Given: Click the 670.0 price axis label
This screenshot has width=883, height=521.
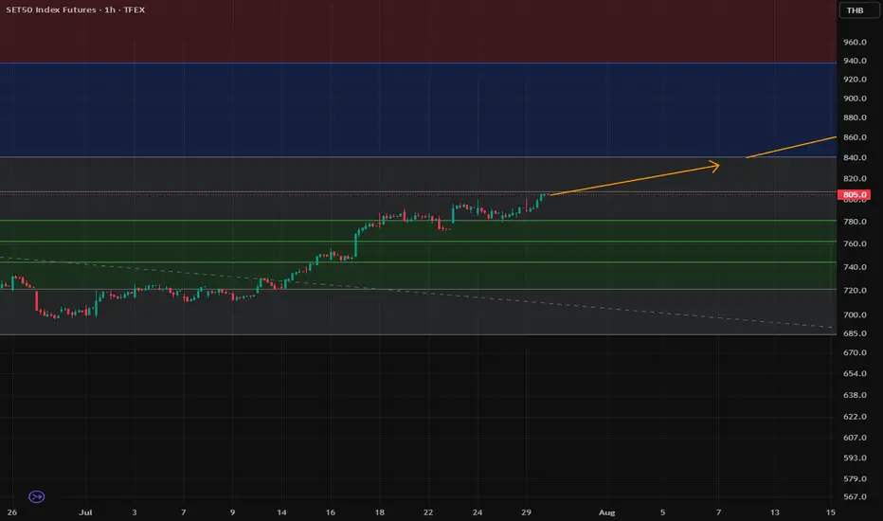Looking at the screenshot, I should [x=855, y=352].
